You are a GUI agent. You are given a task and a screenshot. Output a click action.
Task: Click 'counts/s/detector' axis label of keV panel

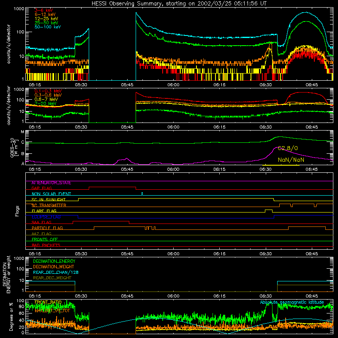tap(8, 44)
